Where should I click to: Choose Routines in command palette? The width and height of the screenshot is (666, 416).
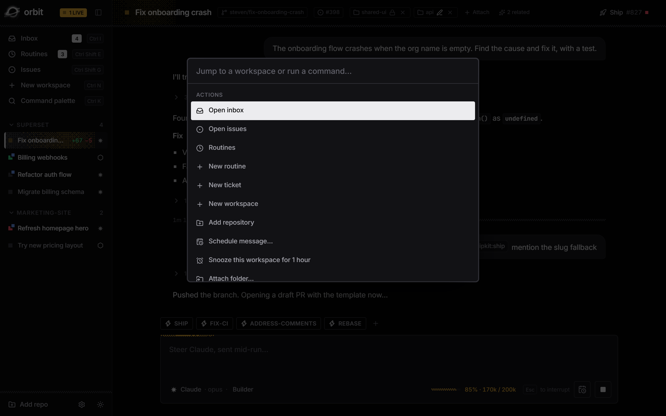[333, 148]
